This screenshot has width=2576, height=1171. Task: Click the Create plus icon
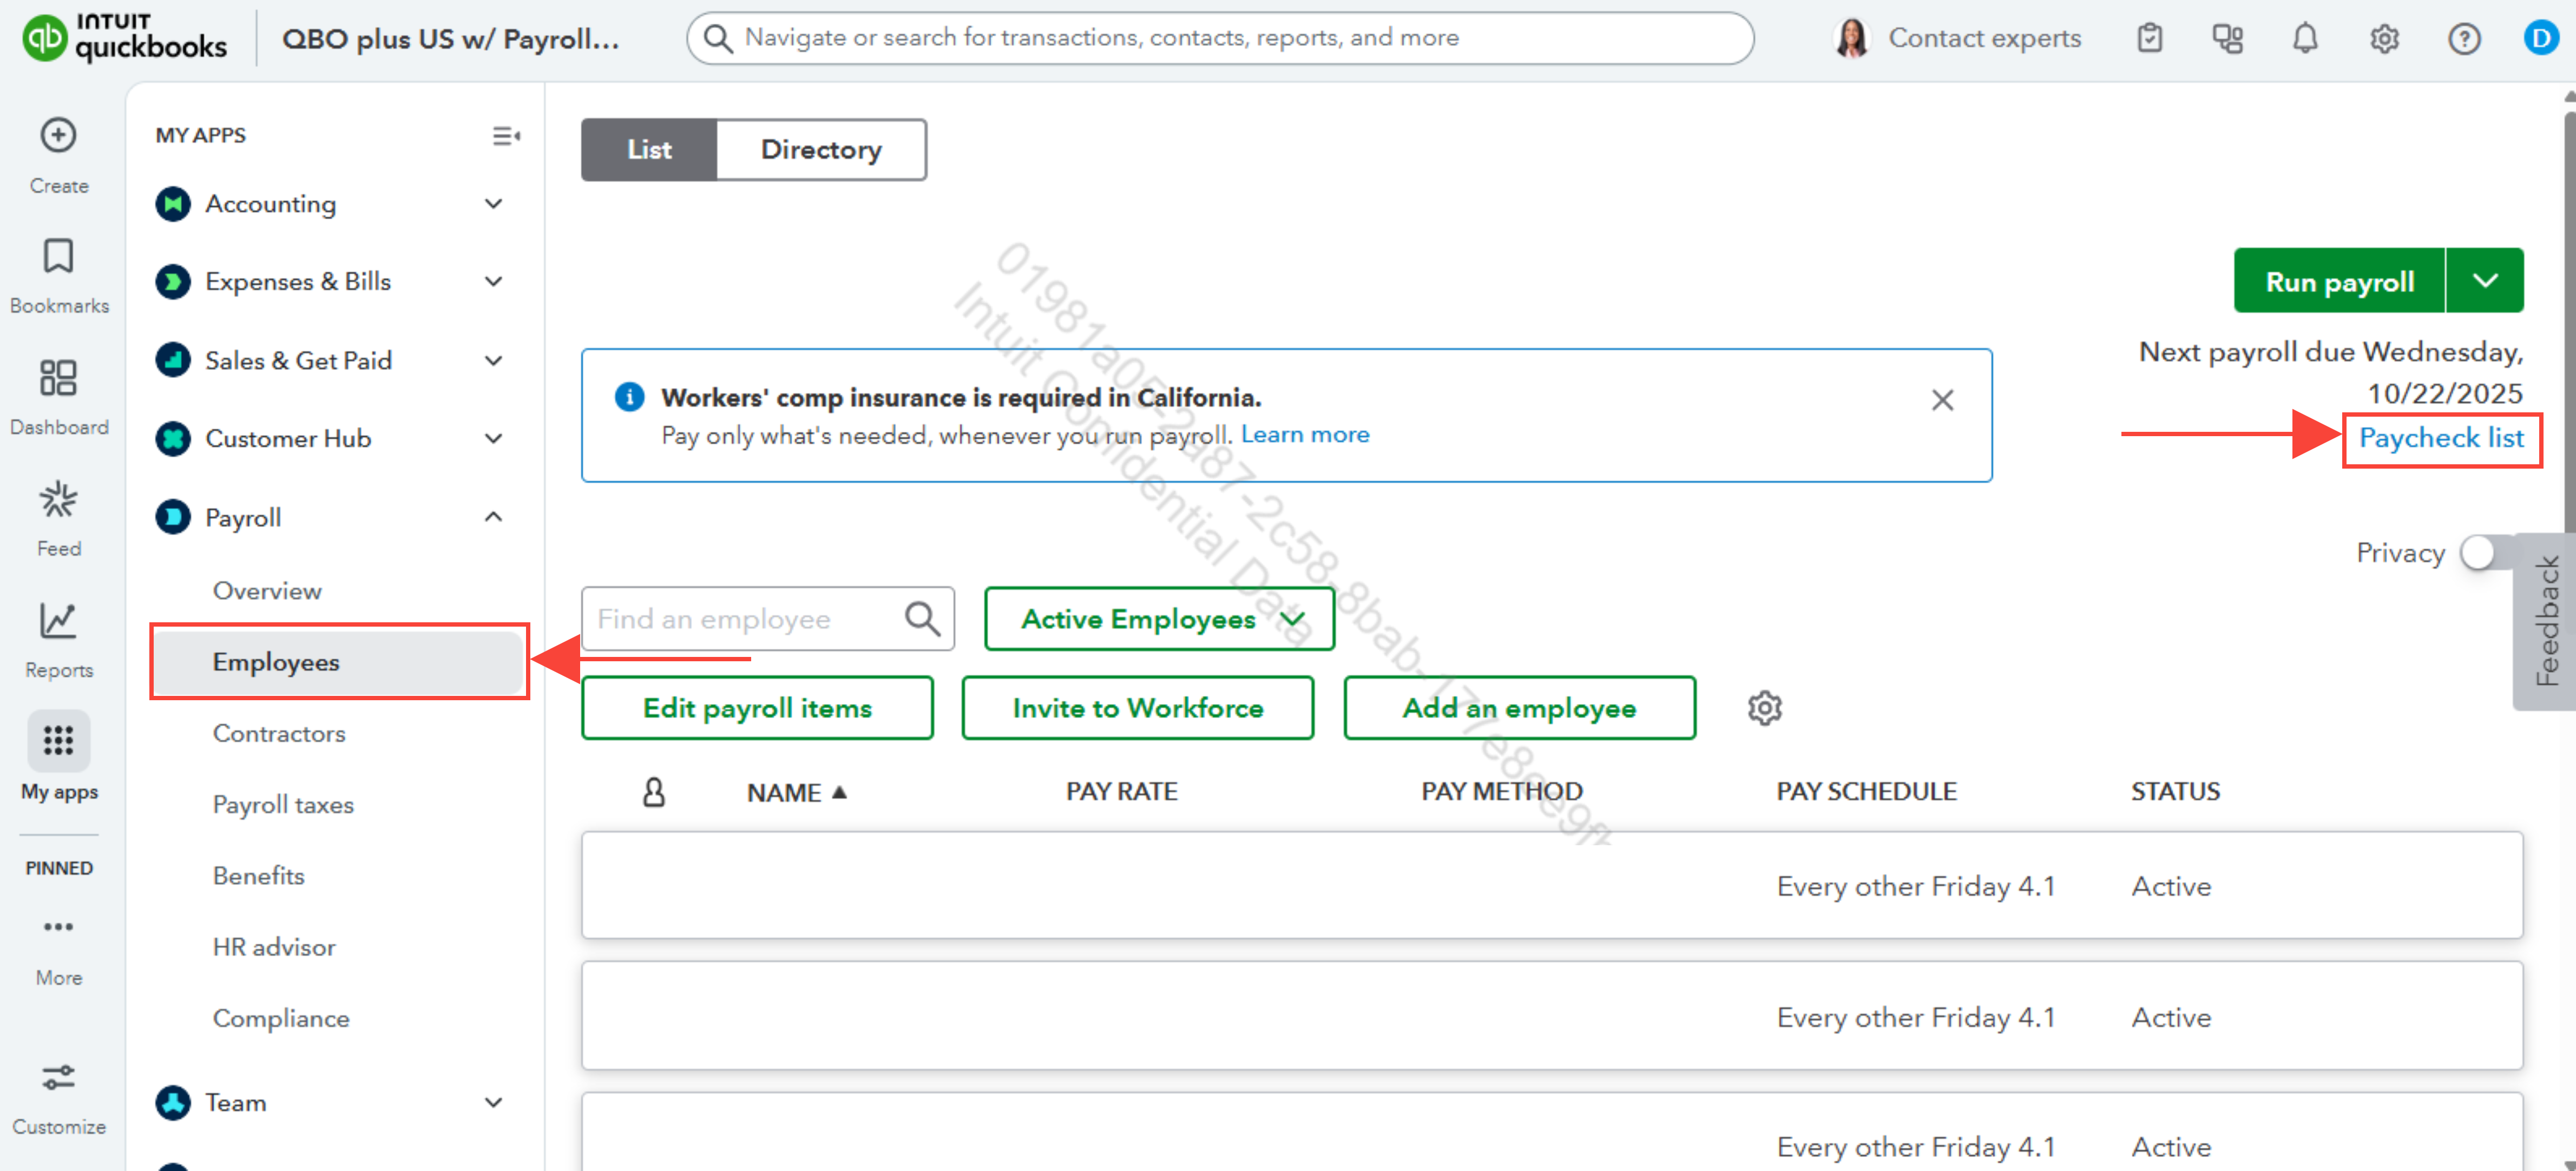pos(58,135)
